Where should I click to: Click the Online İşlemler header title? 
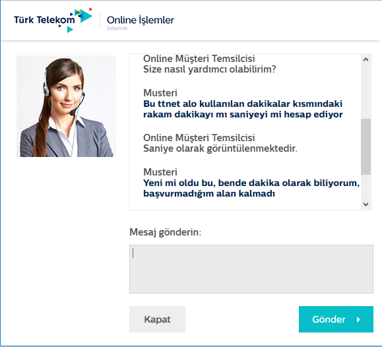141,20
